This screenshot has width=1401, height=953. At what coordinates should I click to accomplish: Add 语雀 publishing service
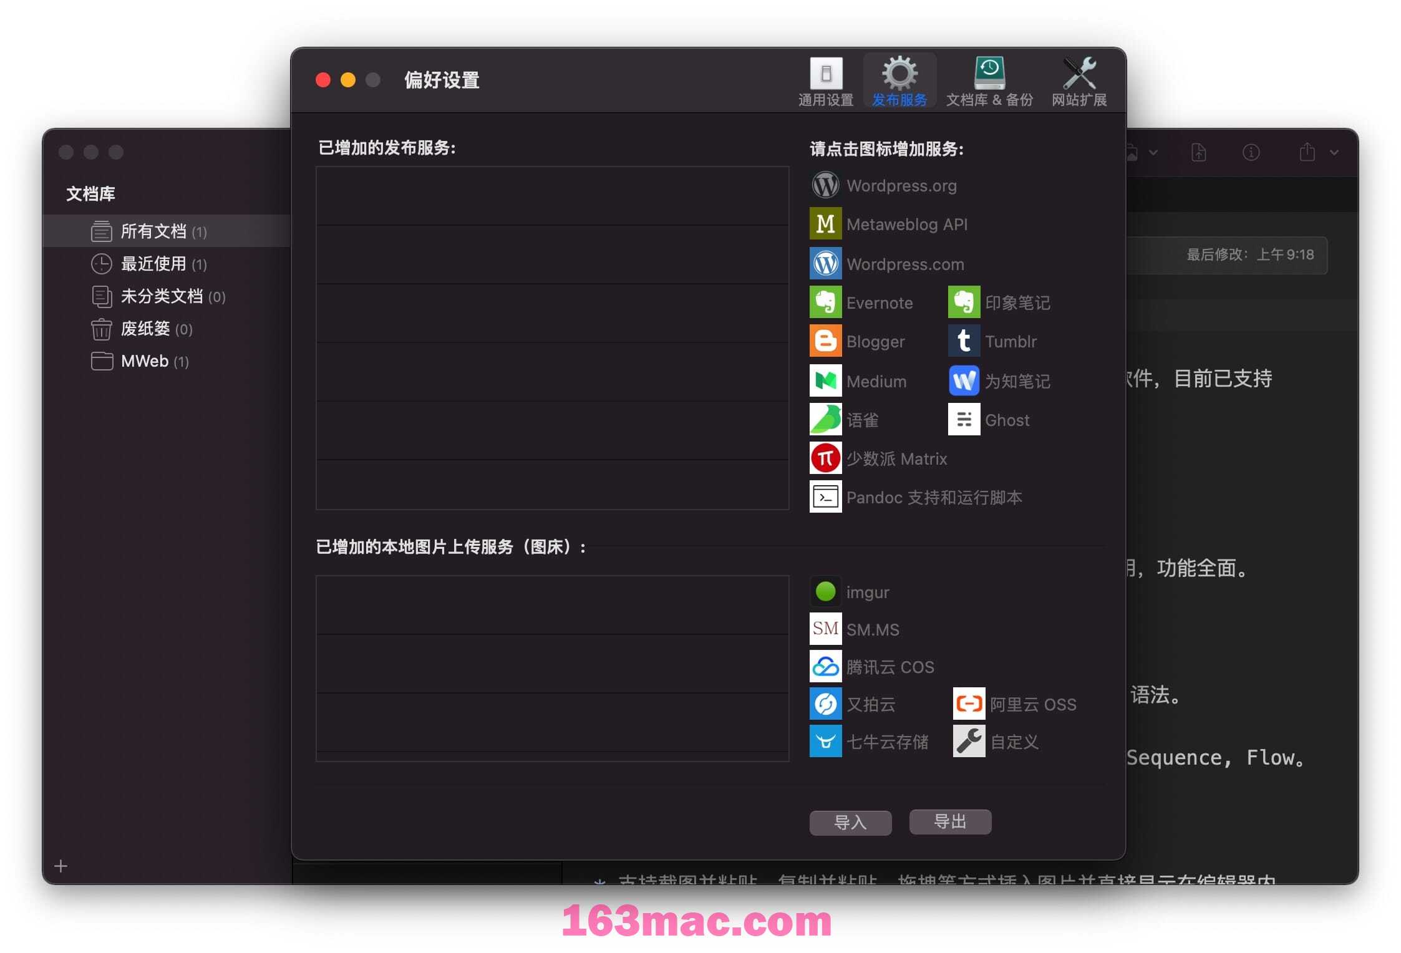[825, 420]
